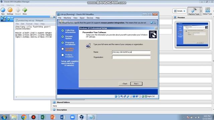Open the Input menu in the VM window
Screen dimensions: 214x120
coord(82,18)
